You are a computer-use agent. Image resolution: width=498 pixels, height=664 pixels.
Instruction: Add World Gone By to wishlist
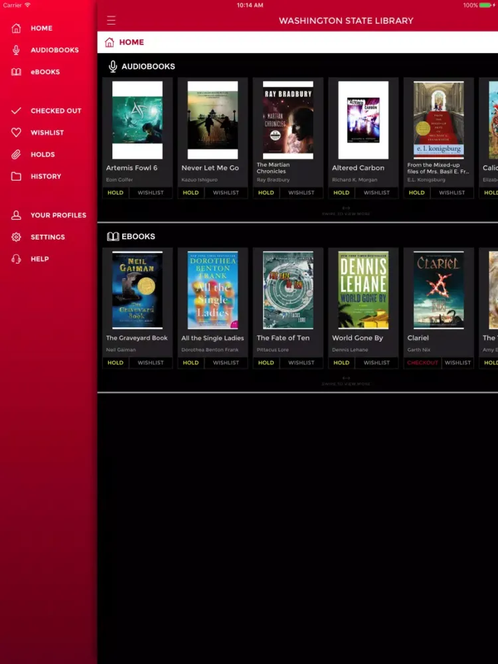376,363
